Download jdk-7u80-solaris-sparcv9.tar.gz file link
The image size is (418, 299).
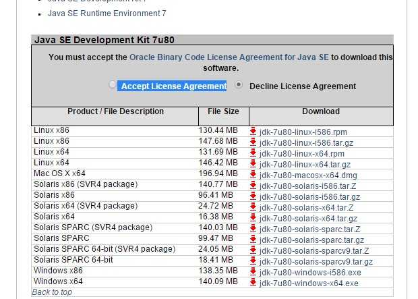(x=316, y=262)
